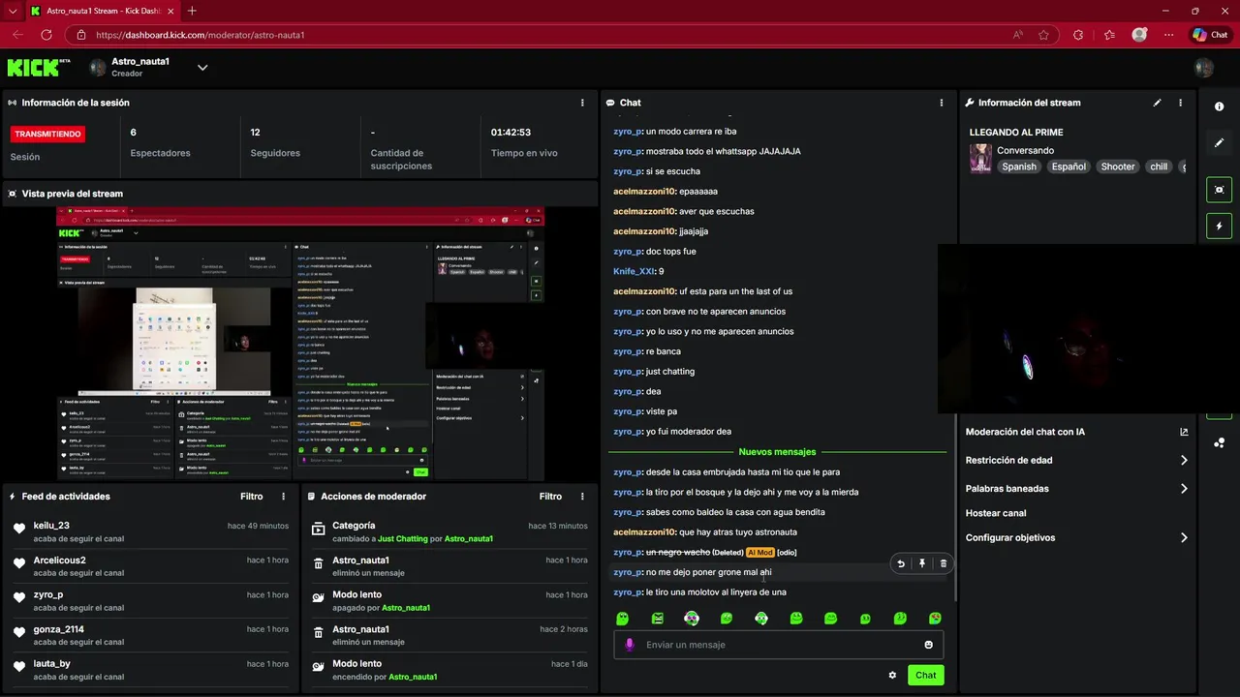Viewport: 1240px width, 697px height.
Task: Select gonza_2114 activity feed entry
Action: coord(150,635)
